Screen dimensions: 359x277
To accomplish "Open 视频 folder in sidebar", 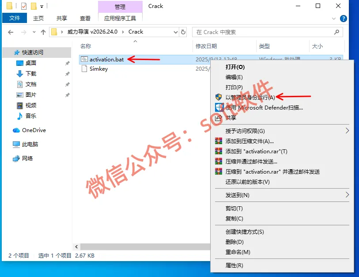I will click(x=30, y=106).
